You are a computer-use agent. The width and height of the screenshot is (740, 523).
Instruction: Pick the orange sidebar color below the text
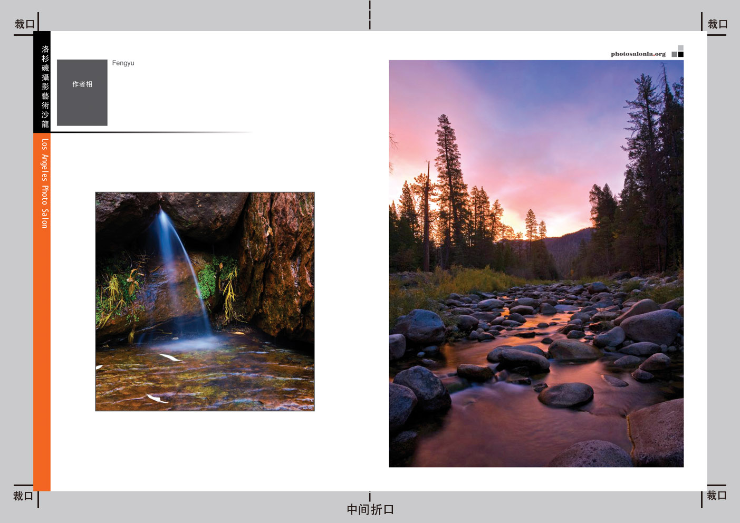click(x=42, y=369)
